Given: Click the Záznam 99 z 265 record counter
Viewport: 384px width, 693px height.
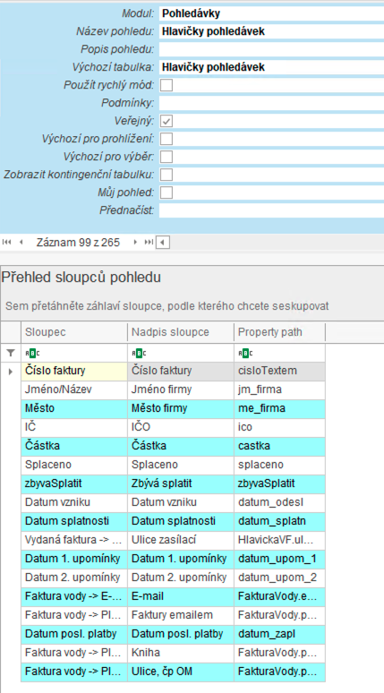Looking at the screenshot, I should click(78, 243).
